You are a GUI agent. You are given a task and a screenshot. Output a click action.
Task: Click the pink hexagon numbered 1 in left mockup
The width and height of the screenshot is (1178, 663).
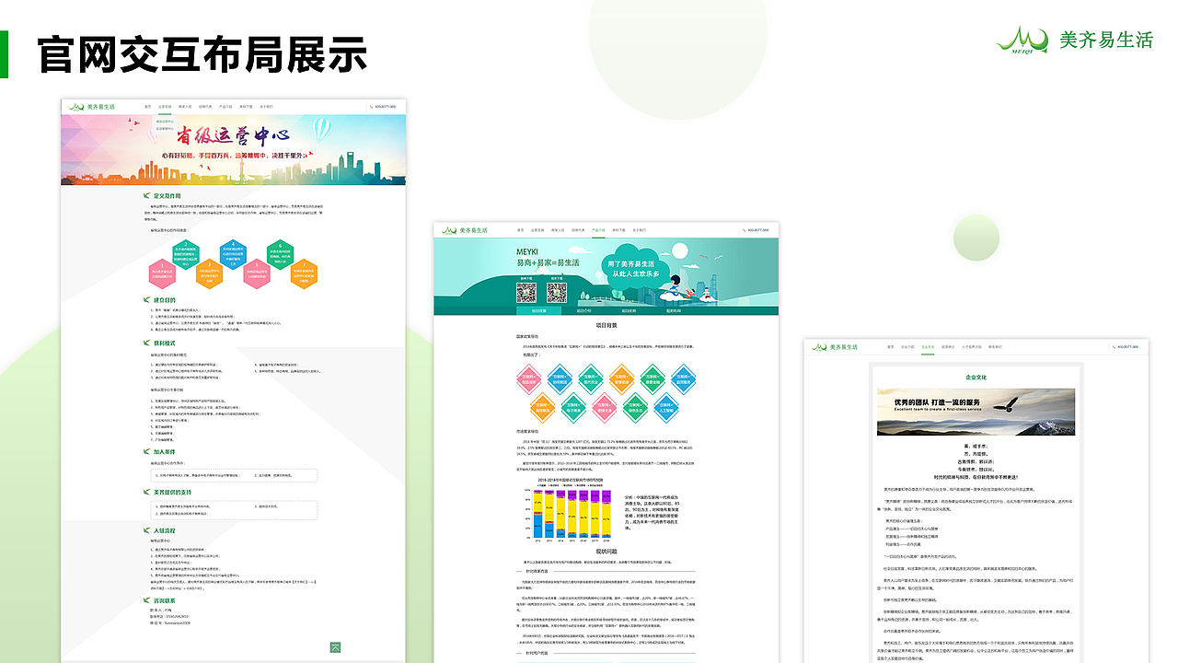164,272
